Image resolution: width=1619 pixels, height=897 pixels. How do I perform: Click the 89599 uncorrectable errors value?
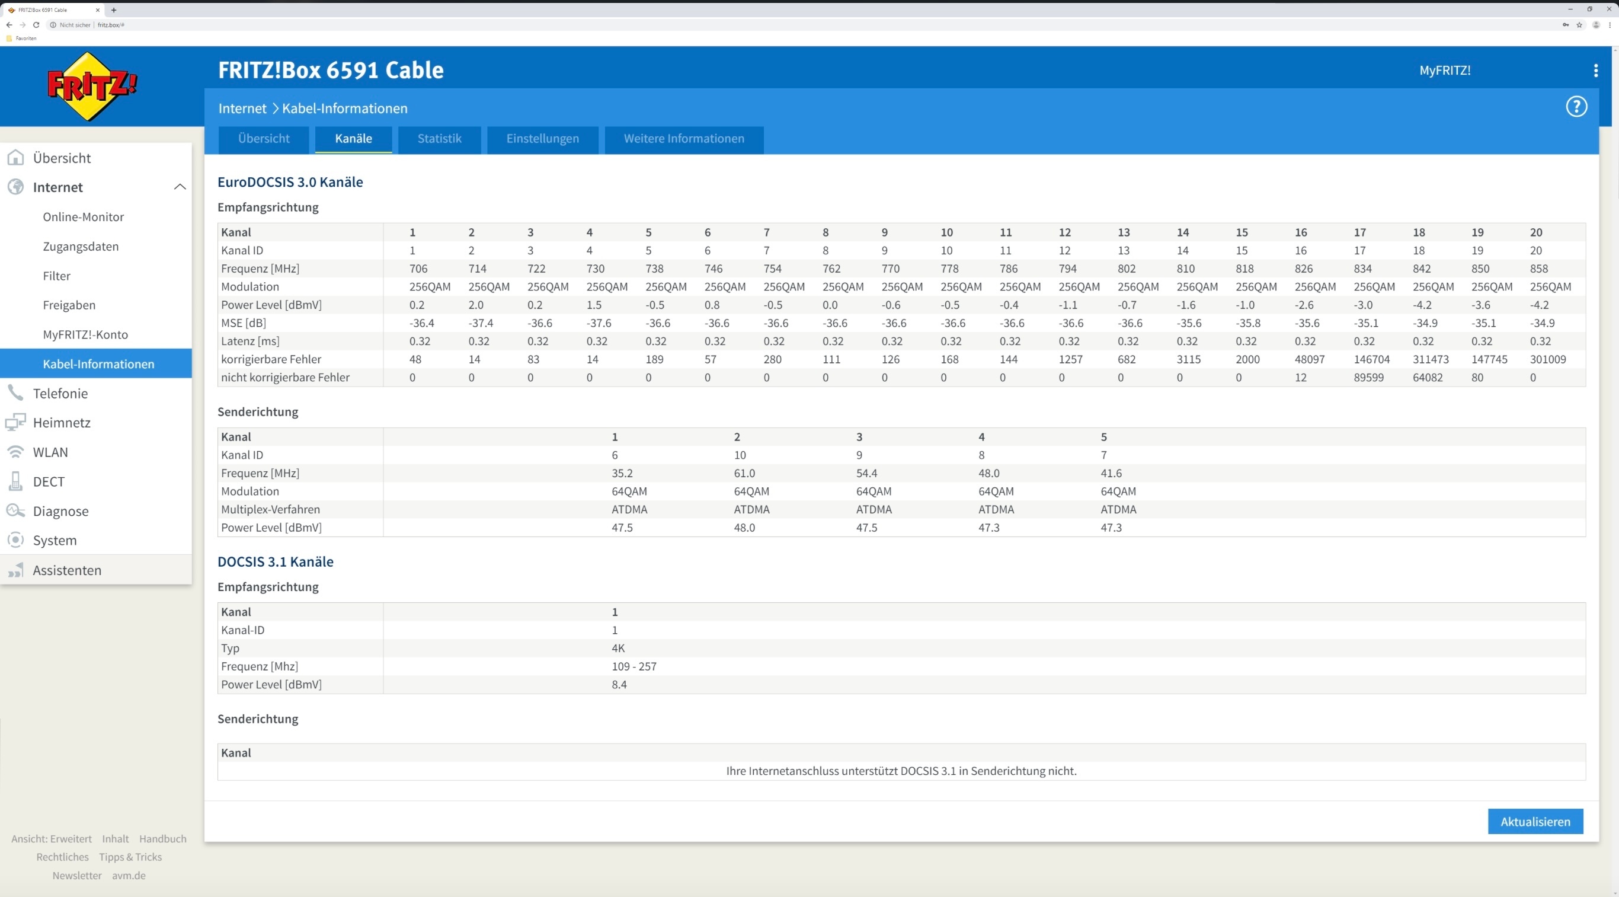coord(1368,377)
